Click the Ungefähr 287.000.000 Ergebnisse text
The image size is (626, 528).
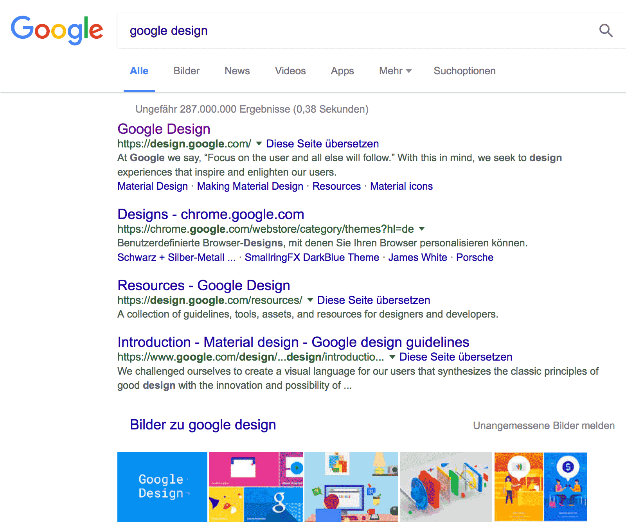click(x=252, y=109)
